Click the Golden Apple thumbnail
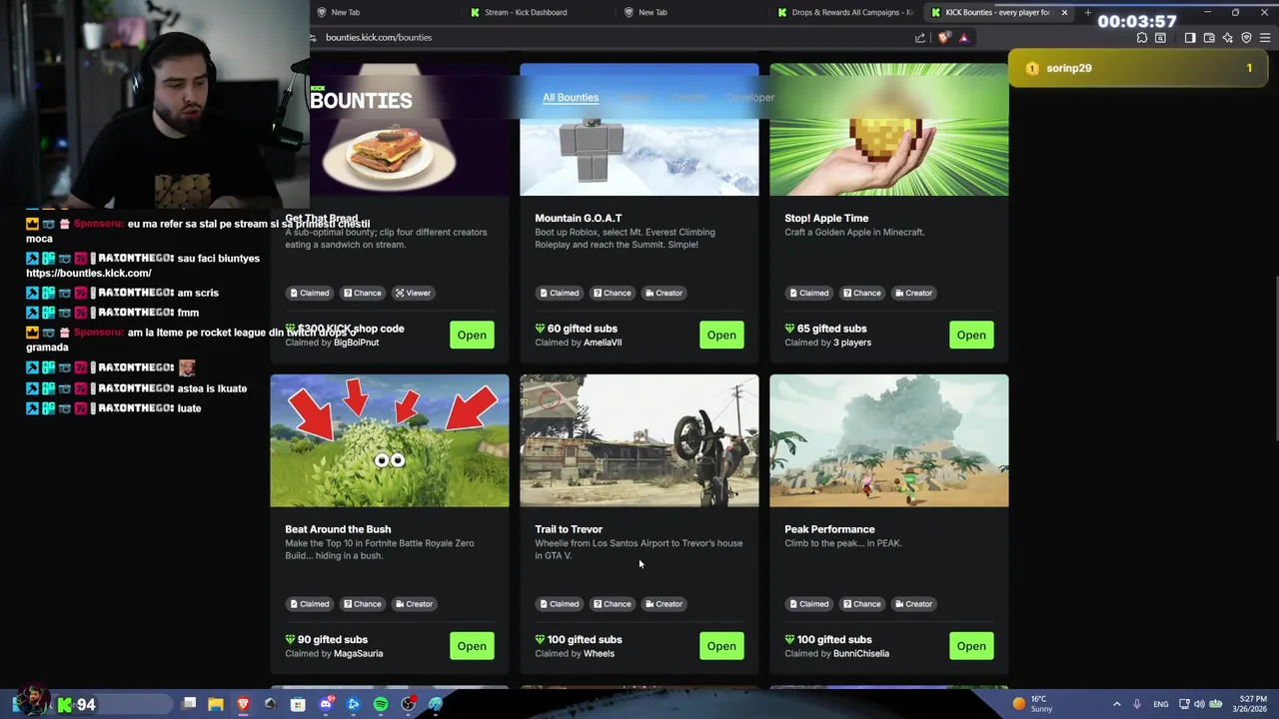 pos(889,130)
